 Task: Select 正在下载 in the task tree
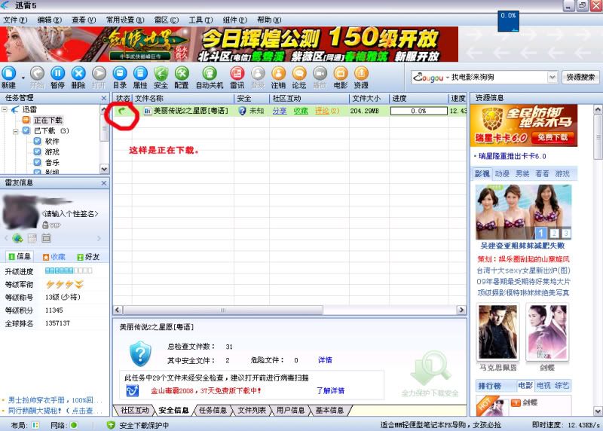pyautogui.click(x=48, y=121)
